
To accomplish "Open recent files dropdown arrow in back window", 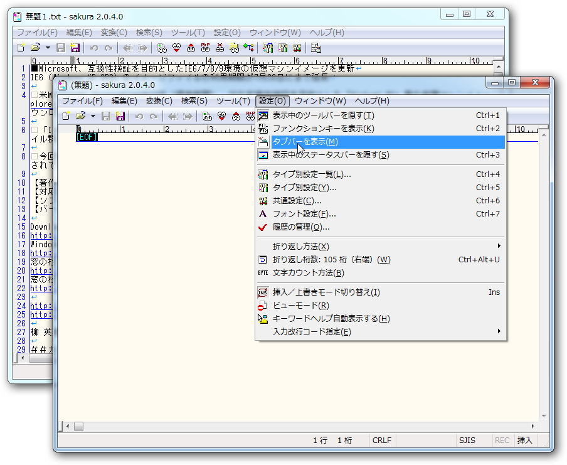I will point(48,48).
